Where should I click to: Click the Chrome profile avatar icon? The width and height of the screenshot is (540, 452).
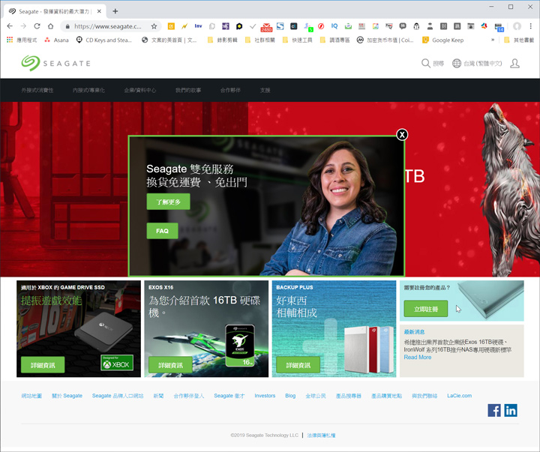point(517,26)
